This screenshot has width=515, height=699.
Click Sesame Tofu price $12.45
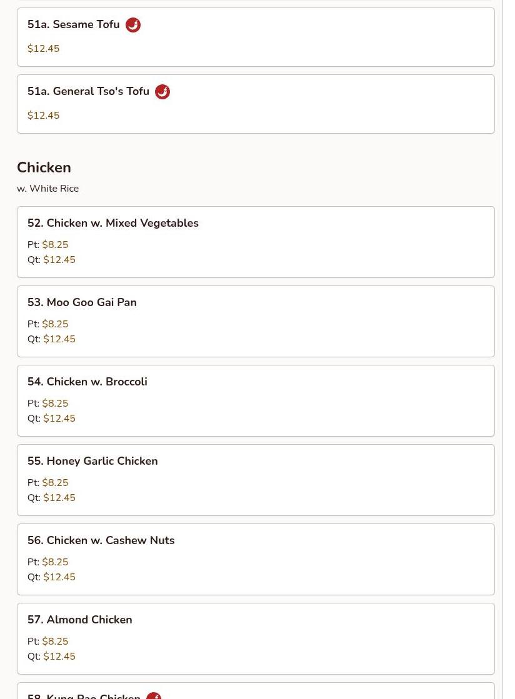point(43,49)
